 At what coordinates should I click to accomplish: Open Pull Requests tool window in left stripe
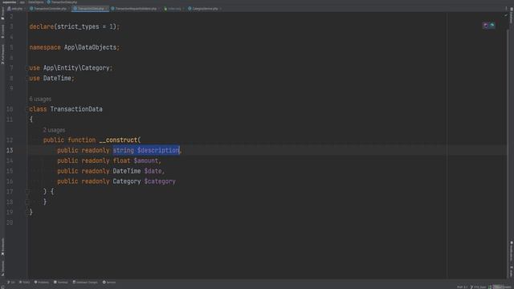pos(2,54)
